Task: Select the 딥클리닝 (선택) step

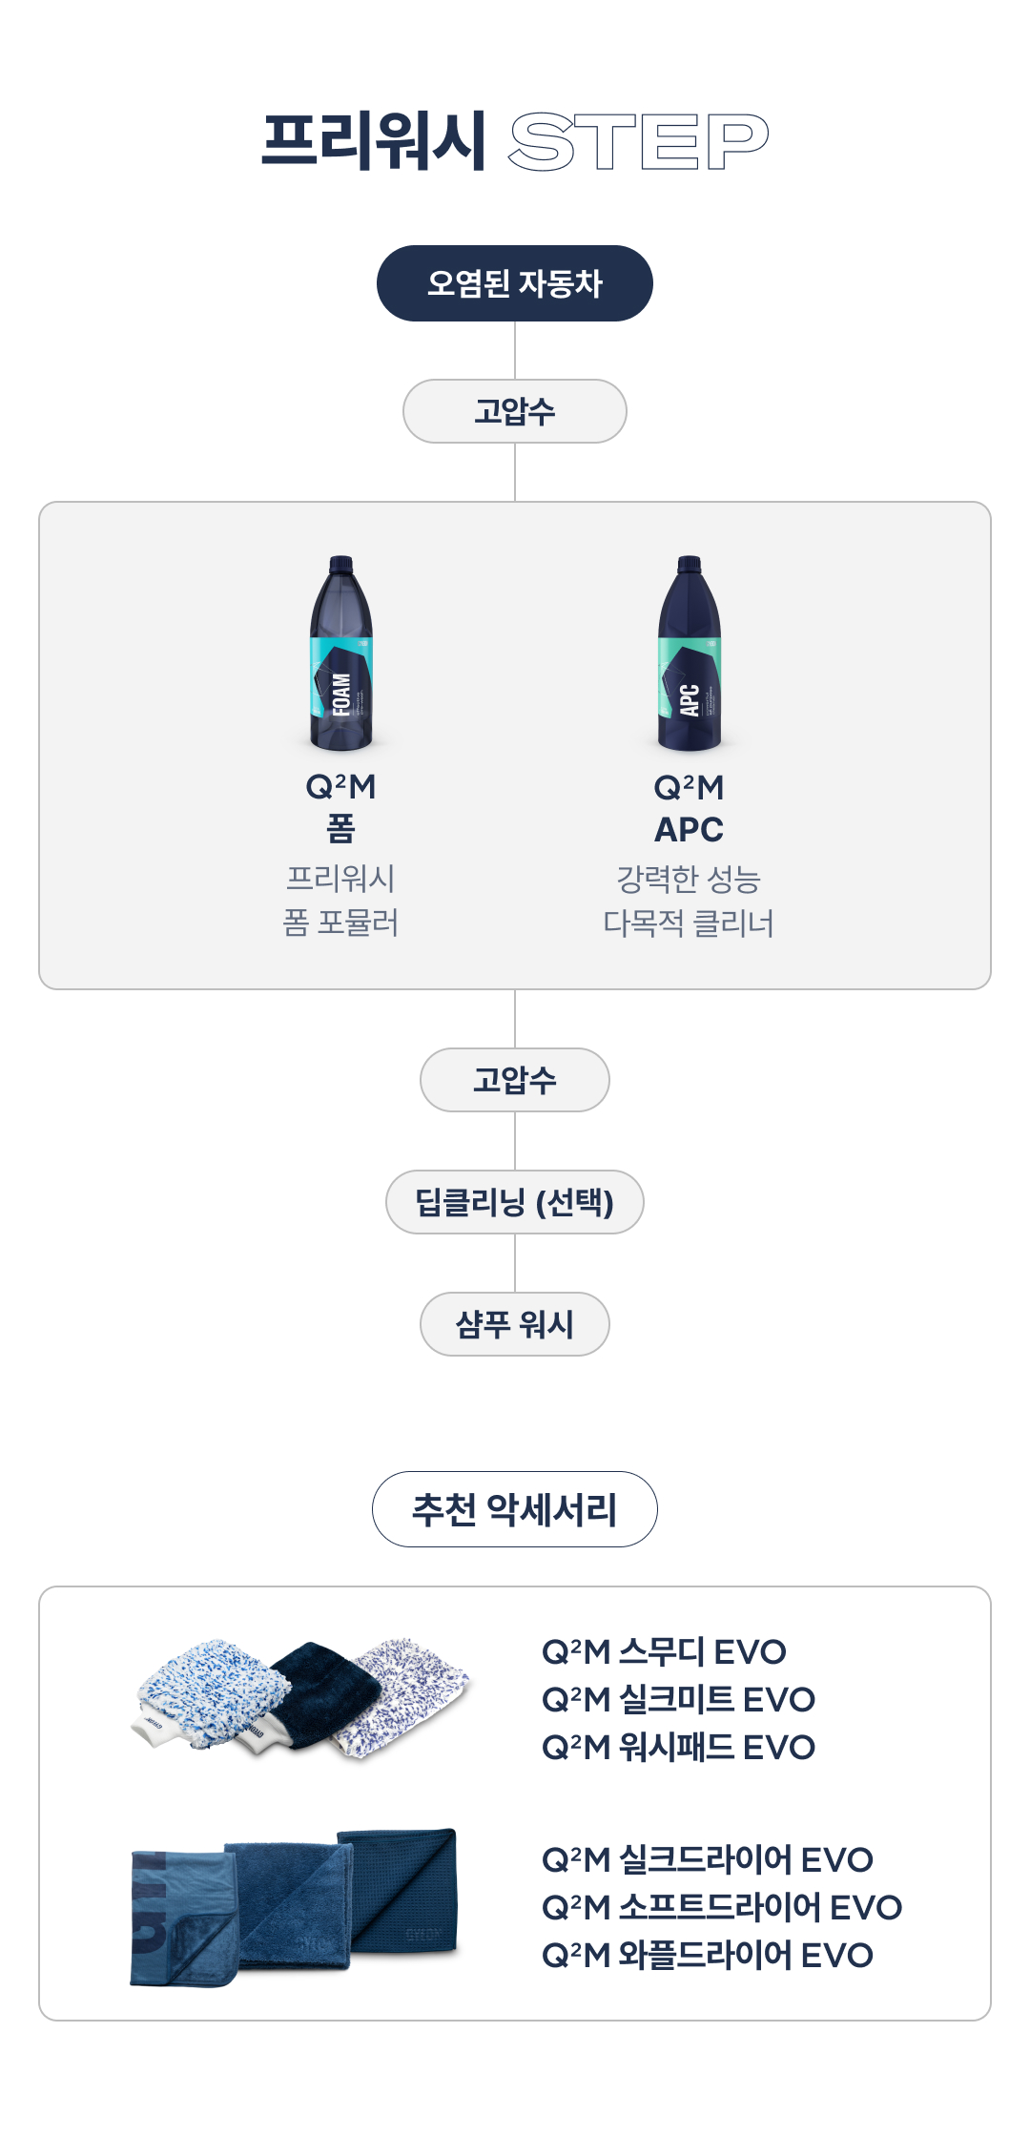Action: pyautogui.click(x=514, y=1202)
